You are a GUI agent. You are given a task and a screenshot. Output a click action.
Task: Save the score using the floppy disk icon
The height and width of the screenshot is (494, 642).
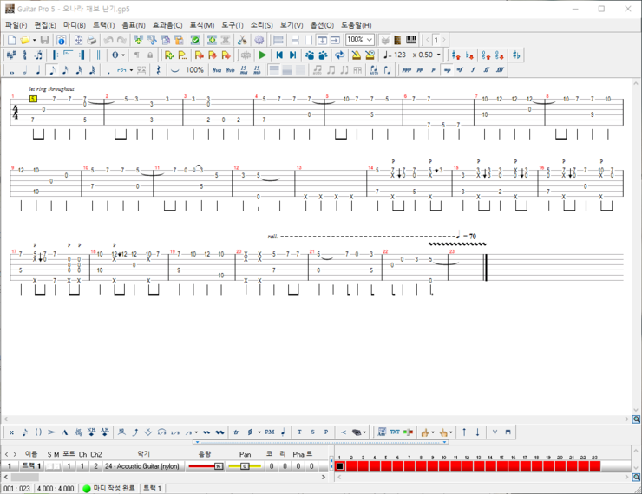[x=44, y=40]
